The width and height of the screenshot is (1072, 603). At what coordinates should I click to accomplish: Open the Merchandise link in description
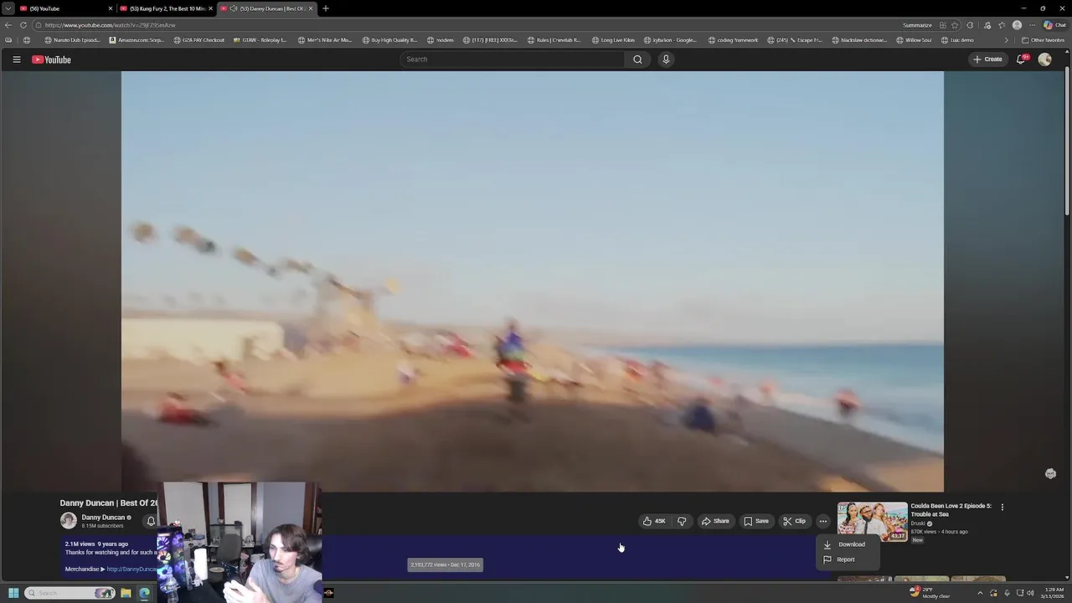[132, 569]
